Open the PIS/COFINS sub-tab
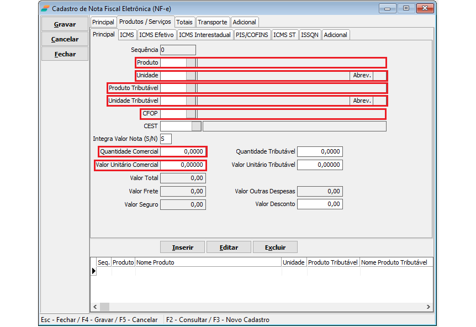The width and height of the screenshot is (476, 327). tap(252, 35)
